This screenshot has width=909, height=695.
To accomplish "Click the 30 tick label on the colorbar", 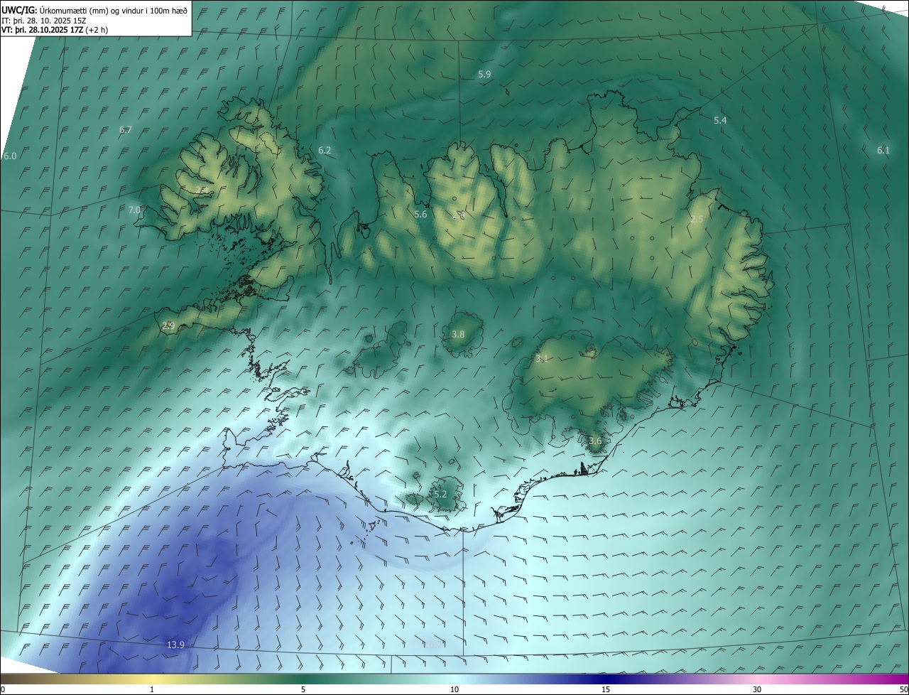I will 757,689.
